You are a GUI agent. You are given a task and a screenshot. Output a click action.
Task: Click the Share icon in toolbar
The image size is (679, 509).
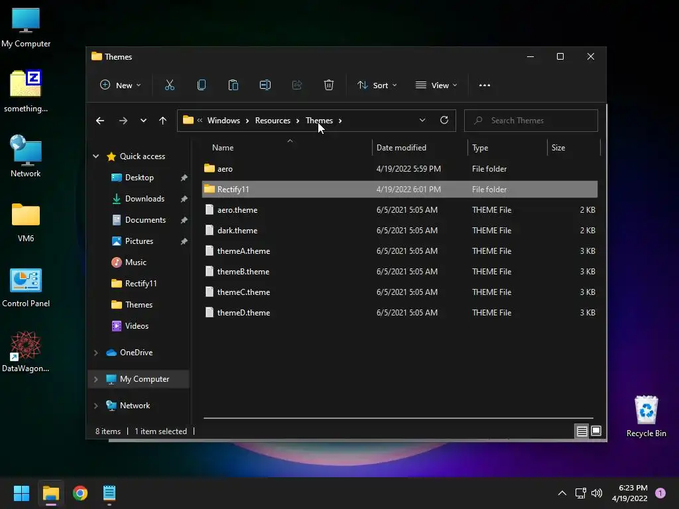pyautogui.click(x=296, y=85)
